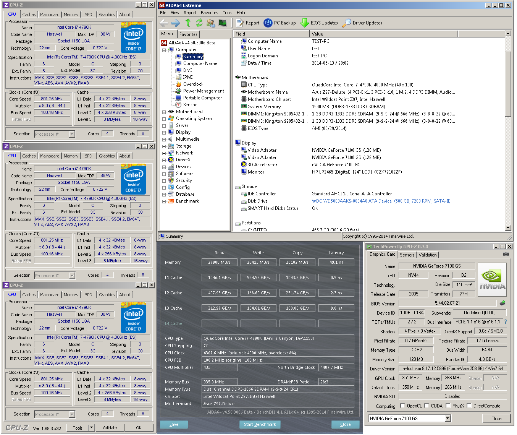Open the Favorites tab in AIDA64 sidebar
The image size is (517, 435).
click(x=189, y=34)
